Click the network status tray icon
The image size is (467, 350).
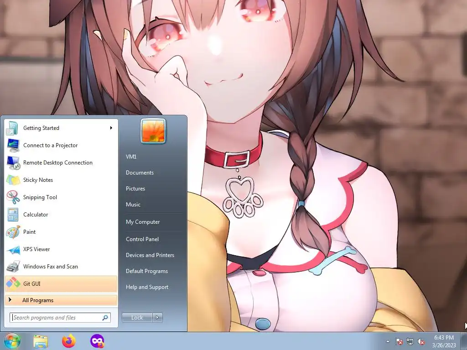[x=410, y=342]
